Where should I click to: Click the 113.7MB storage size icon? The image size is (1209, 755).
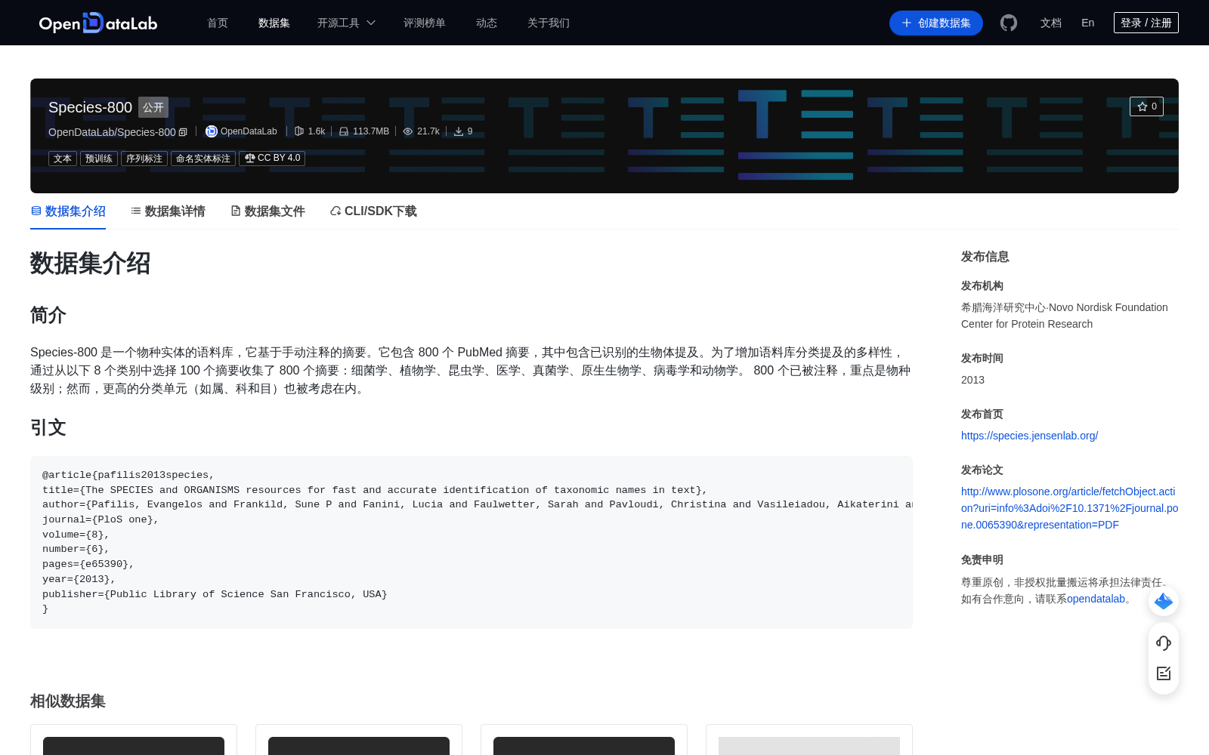[344, 131]
